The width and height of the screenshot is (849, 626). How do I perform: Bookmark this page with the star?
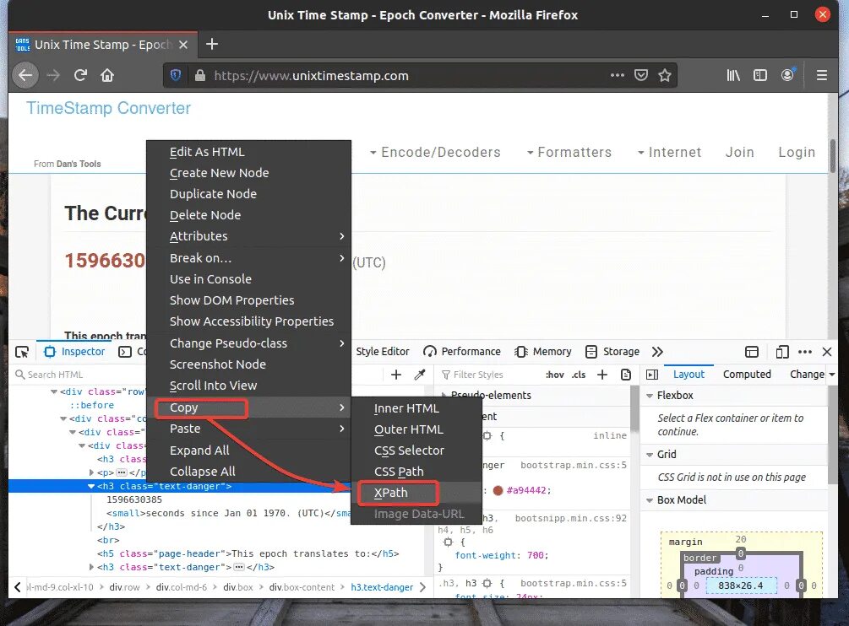[665, 75]
